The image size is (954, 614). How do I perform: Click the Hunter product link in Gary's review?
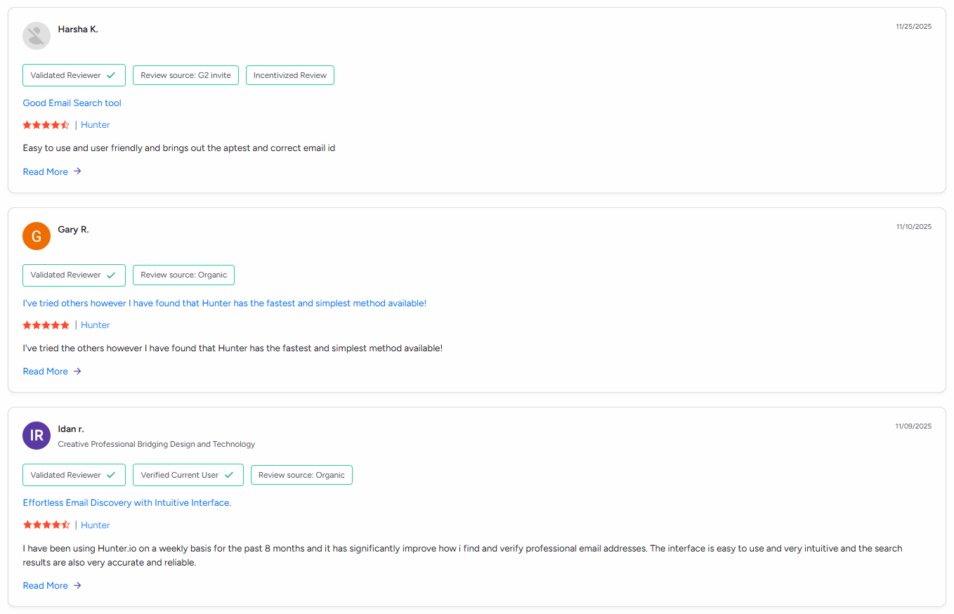coord(96,325)
